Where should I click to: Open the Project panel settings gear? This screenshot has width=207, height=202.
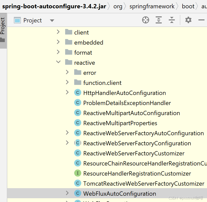click(x=188, y=20)
